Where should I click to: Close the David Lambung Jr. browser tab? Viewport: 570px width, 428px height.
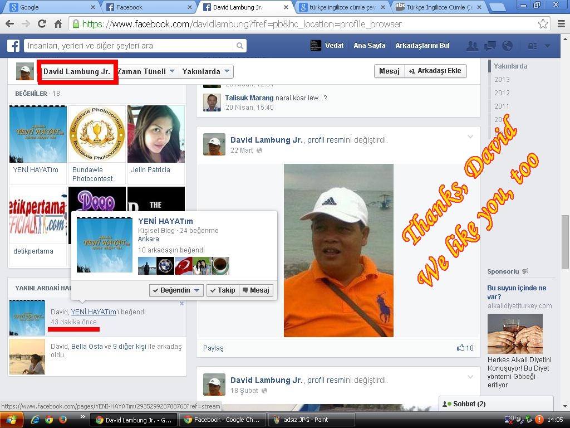(x=286, y=7)
